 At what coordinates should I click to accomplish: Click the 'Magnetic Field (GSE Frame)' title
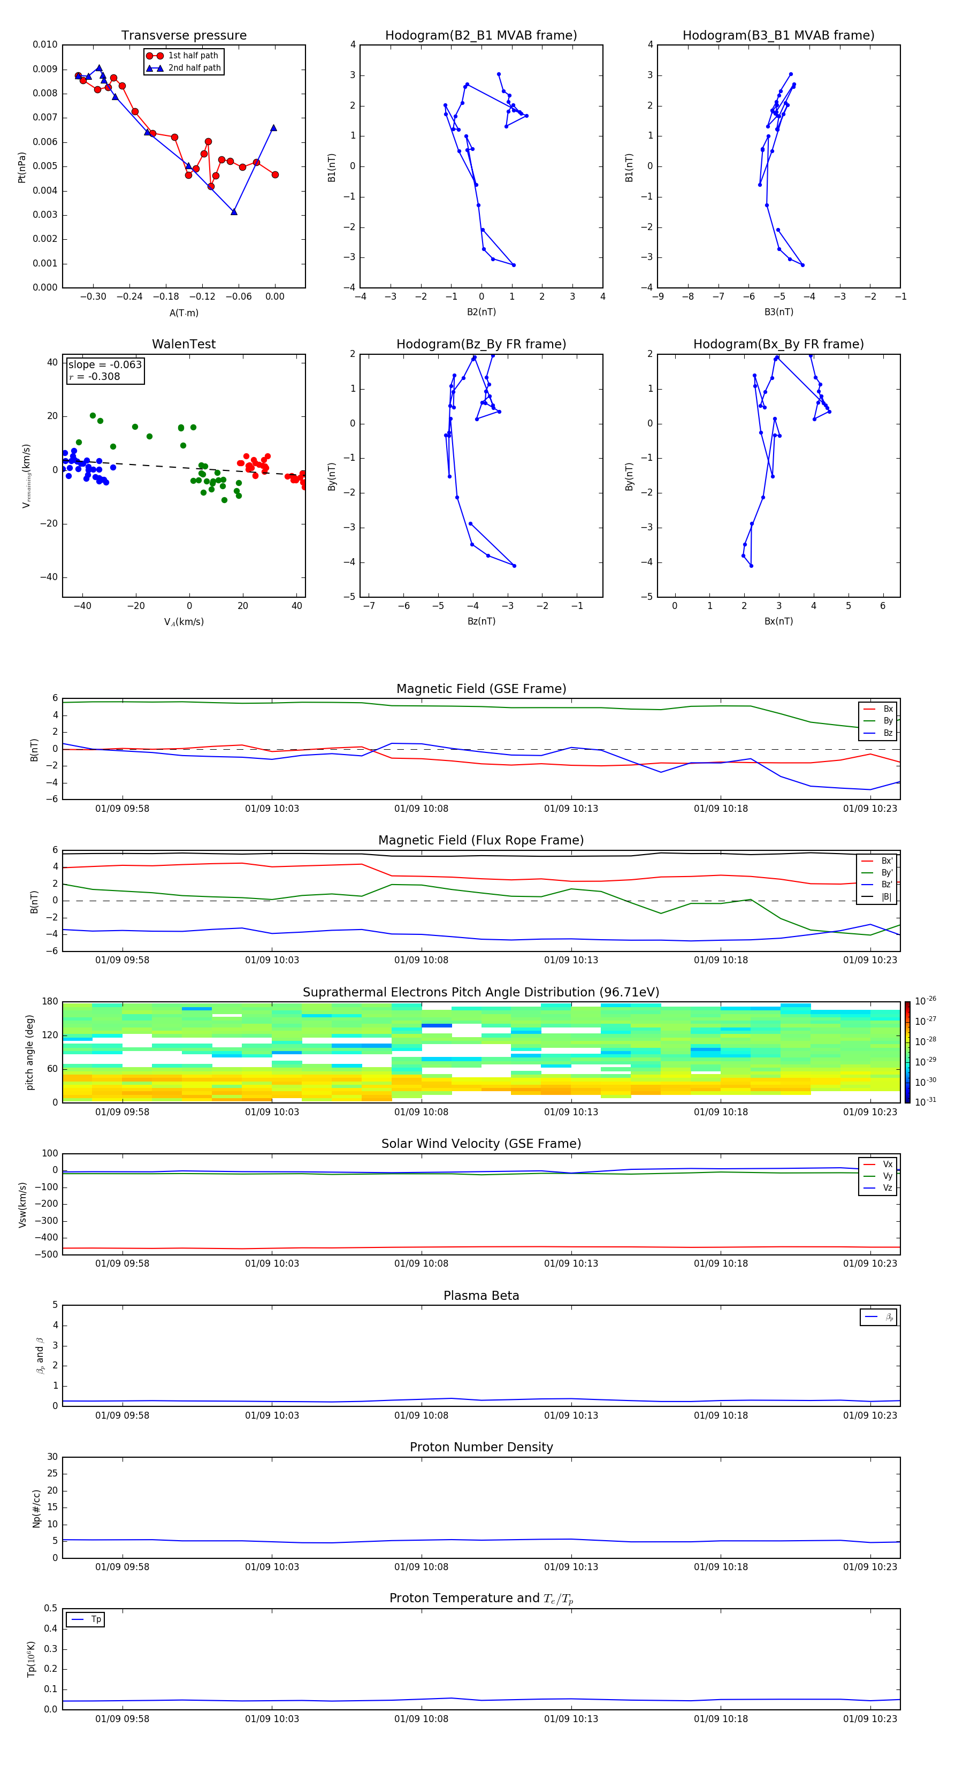point(481,689)
